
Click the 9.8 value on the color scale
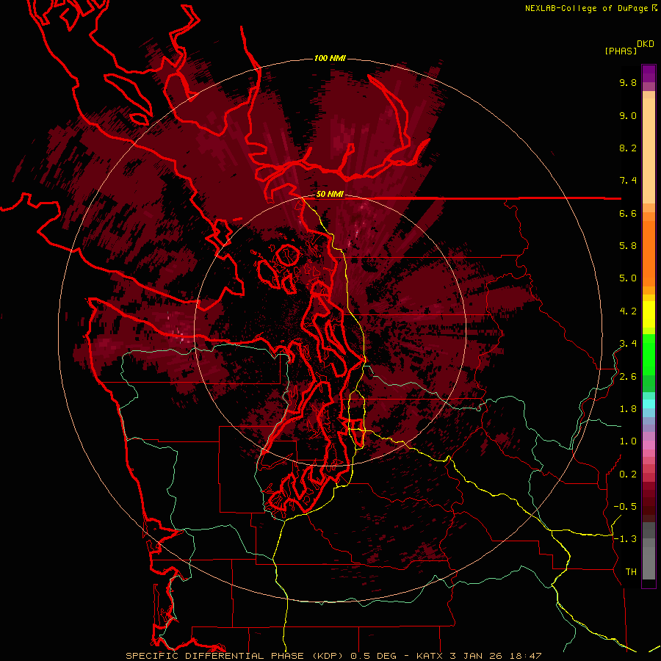pos(628,82)
